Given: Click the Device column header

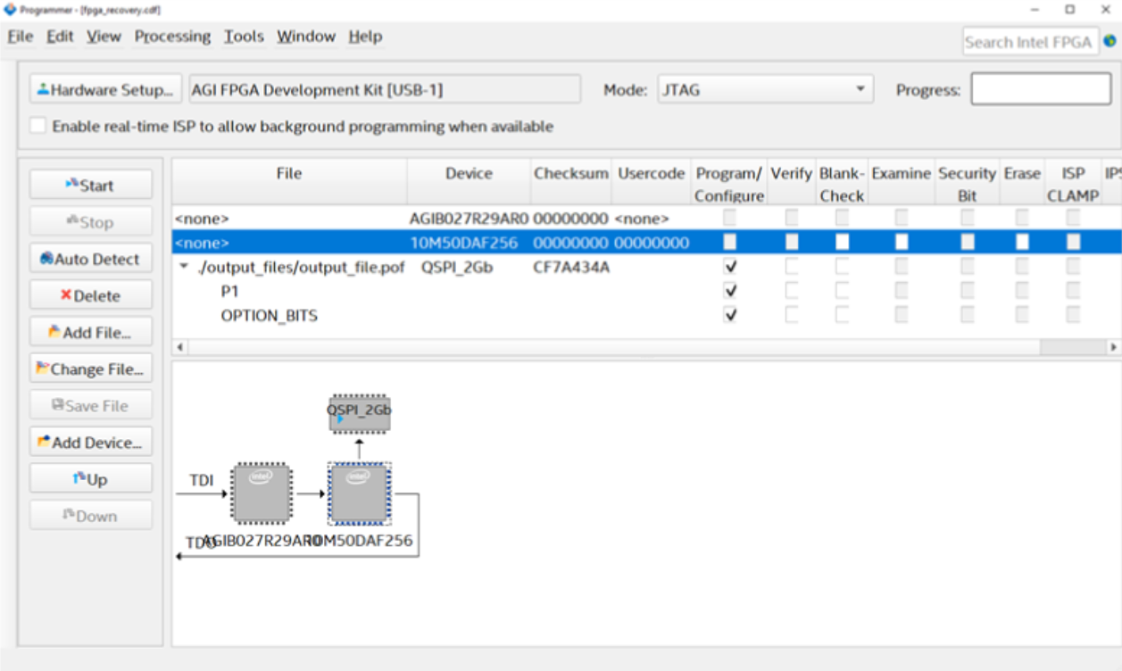Looking at the screenshot, I should pyautogui.click(x=469, y=183).
